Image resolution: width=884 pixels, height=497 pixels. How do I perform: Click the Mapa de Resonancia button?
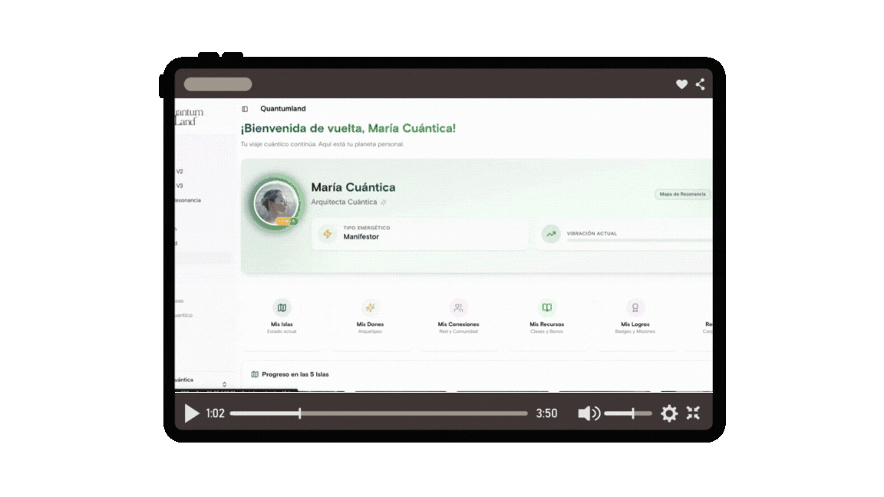(681, 194)
